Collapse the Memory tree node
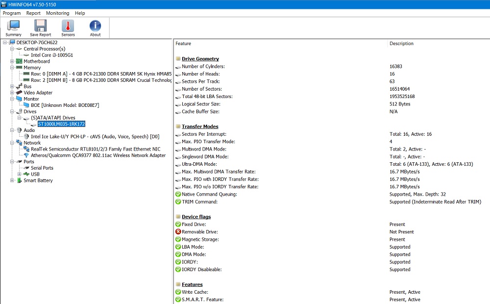The width and height of the screenshot is (490, 304). [11, 67]
